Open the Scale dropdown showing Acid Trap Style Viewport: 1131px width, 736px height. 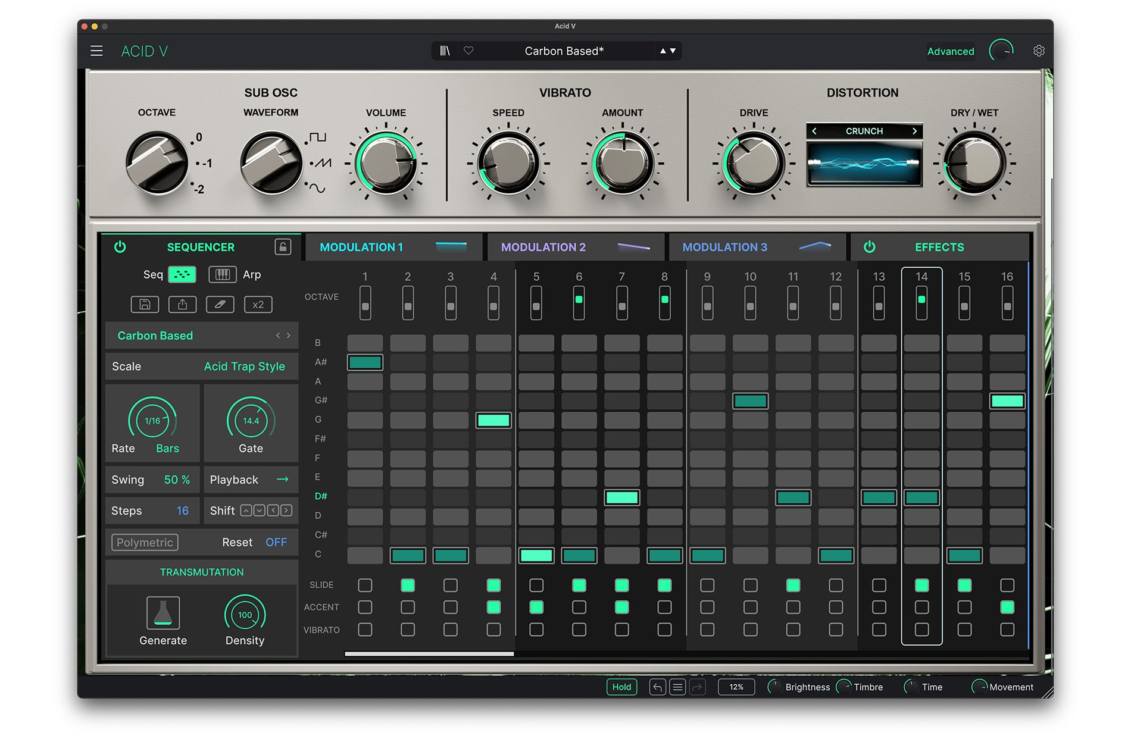click(x=244, y=366)
